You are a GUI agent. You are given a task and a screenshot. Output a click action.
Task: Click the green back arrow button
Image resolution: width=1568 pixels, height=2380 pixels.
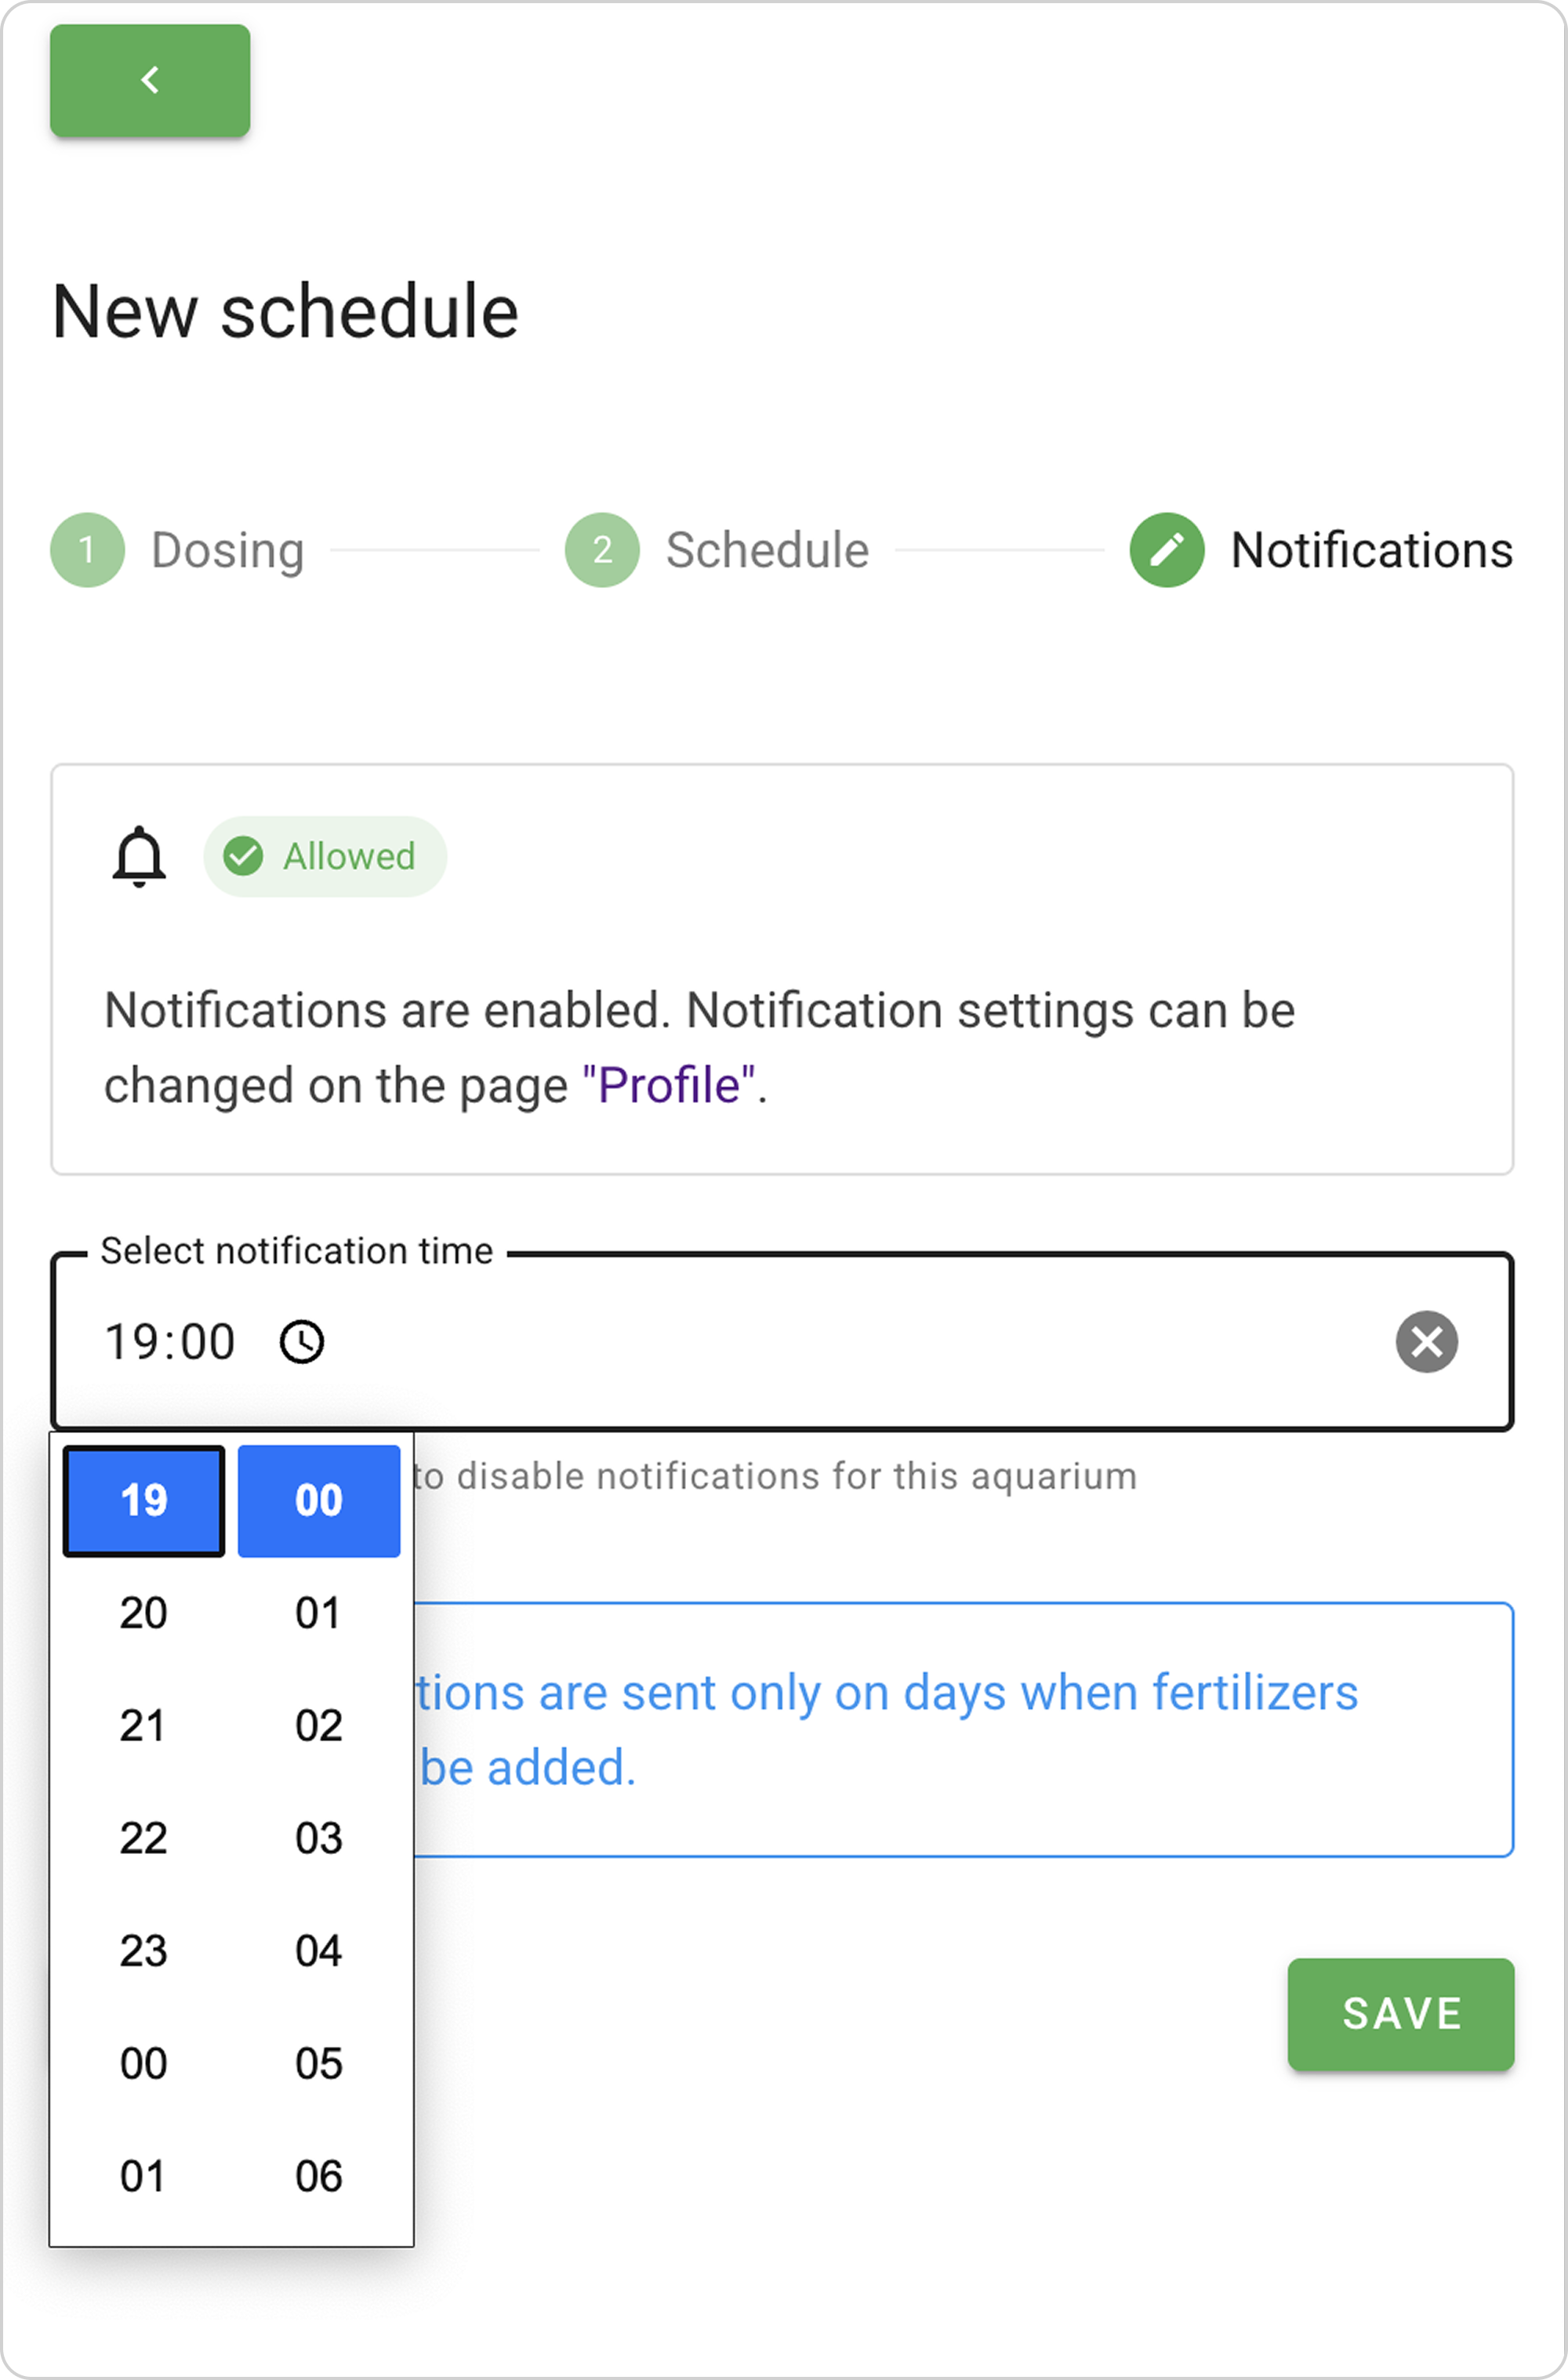click(x=150, y=81)
